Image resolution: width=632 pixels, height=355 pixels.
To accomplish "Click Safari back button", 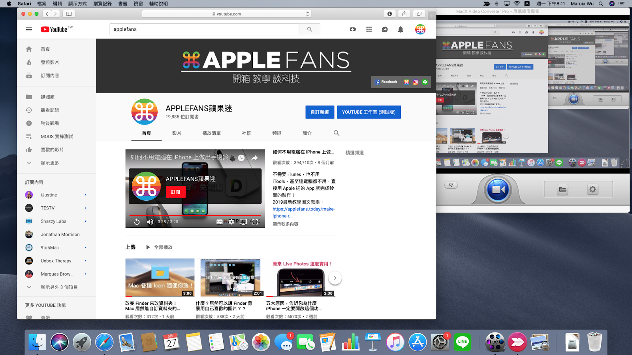I will point(47,14).
